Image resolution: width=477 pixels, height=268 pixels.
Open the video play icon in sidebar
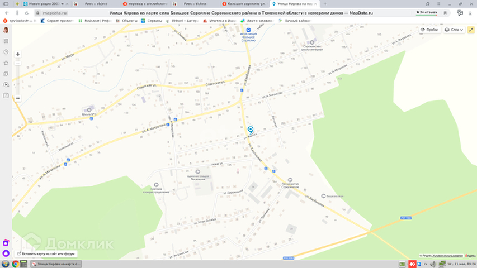pos(6,85)
